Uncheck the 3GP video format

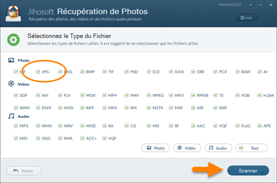pyautogui.click(x=16, y=95)
